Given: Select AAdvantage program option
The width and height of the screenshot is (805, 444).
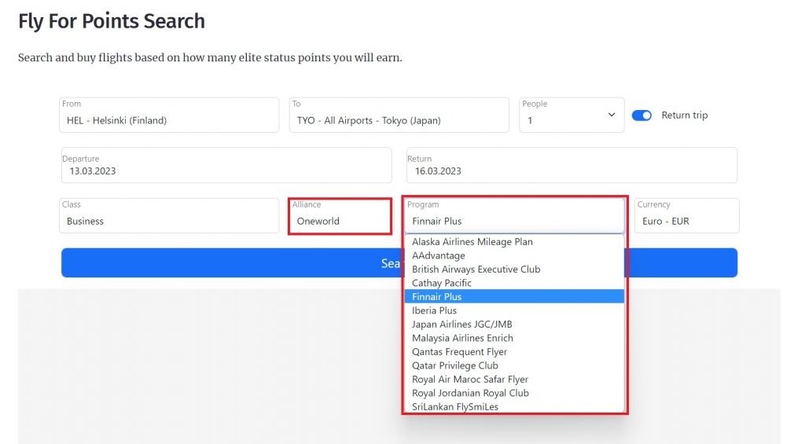Looking at the screenshot, I should click(x=514, y=255).
